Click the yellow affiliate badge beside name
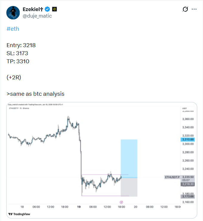The height and width of the screenshot is (221, 203). tap(55, 9)
